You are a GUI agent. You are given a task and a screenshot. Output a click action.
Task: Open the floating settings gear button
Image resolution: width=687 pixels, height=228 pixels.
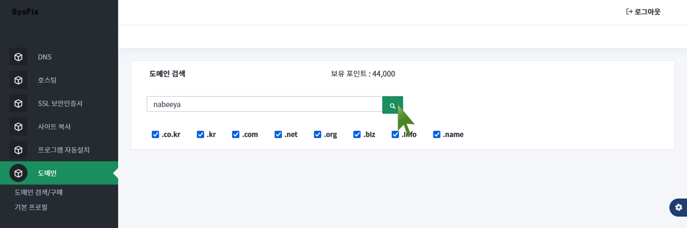pyautogui.click(x=678, y=207)
